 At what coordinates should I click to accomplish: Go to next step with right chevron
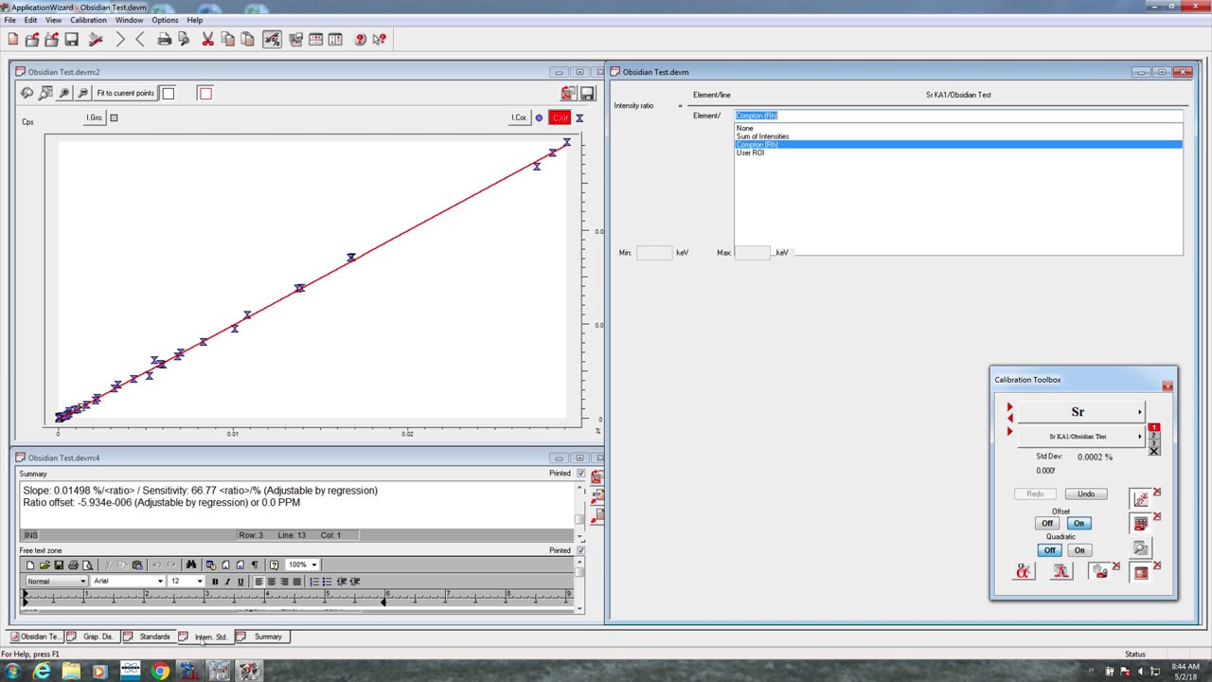tap(120, 39)
